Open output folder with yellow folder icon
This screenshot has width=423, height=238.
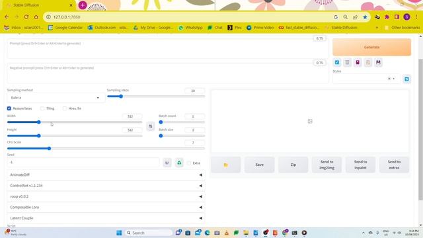pos(226,165)
